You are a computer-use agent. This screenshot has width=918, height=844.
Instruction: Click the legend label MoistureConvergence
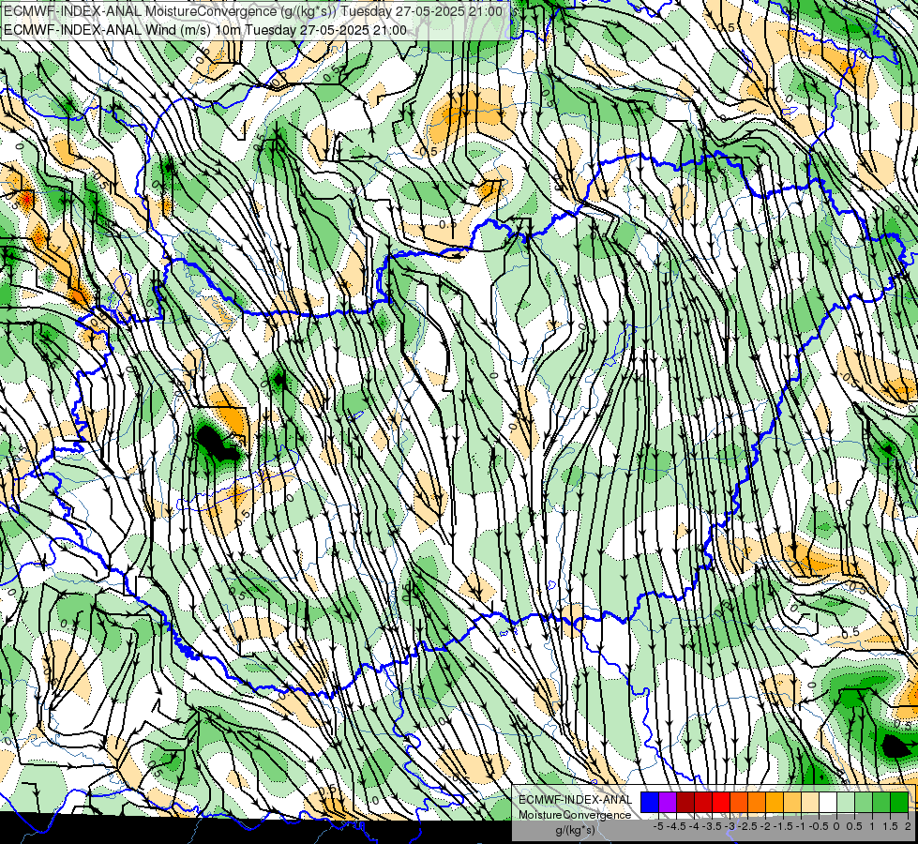[x=575, y=815]
